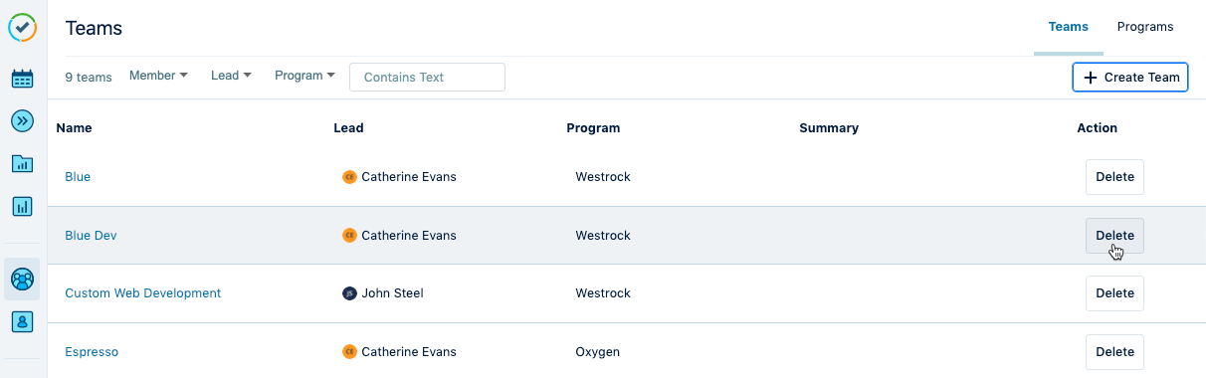Click the double-chevron sprint icon
The height and width of the screenshot is (378, 1206).
[22, 120]
